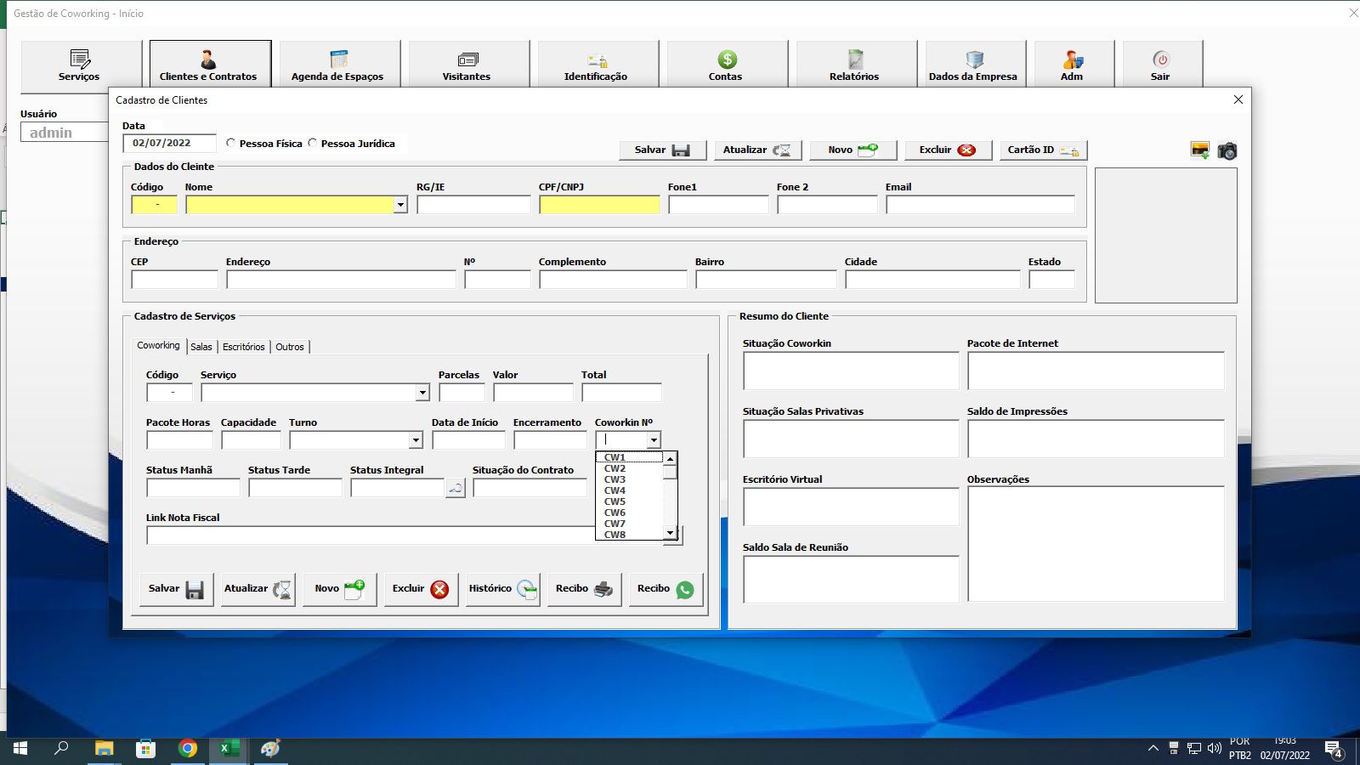The width and height of the screenshot is (1360, 765).
Task: Choose CW5 in the Coworkin list
Action: 615,501
